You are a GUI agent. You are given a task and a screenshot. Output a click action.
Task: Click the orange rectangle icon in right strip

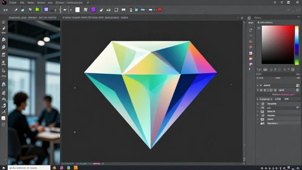251,42
